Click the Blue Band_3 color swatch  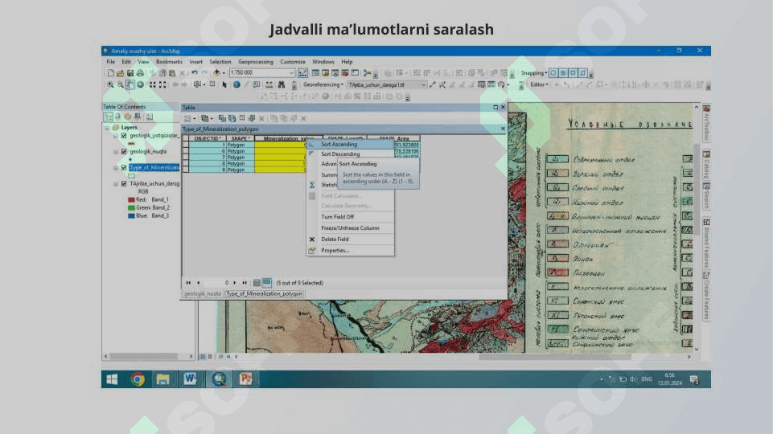tap(131, 215)
